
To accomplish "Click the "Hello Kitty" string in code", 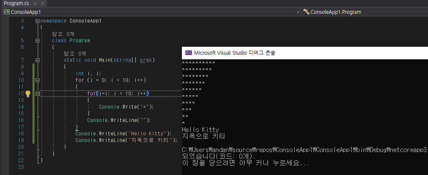I will [148, 134].
